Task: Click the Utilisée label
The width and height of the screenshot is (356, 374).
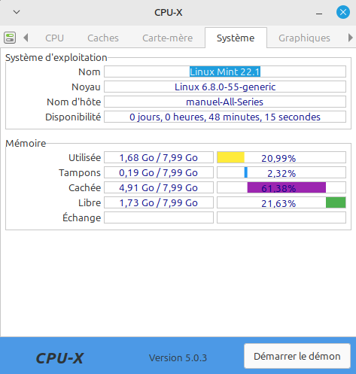Action: point(85,158)
